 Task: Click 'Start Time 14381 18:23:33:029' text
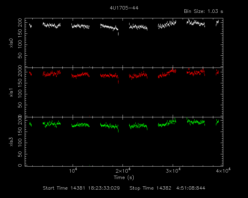tap(81, 188)
